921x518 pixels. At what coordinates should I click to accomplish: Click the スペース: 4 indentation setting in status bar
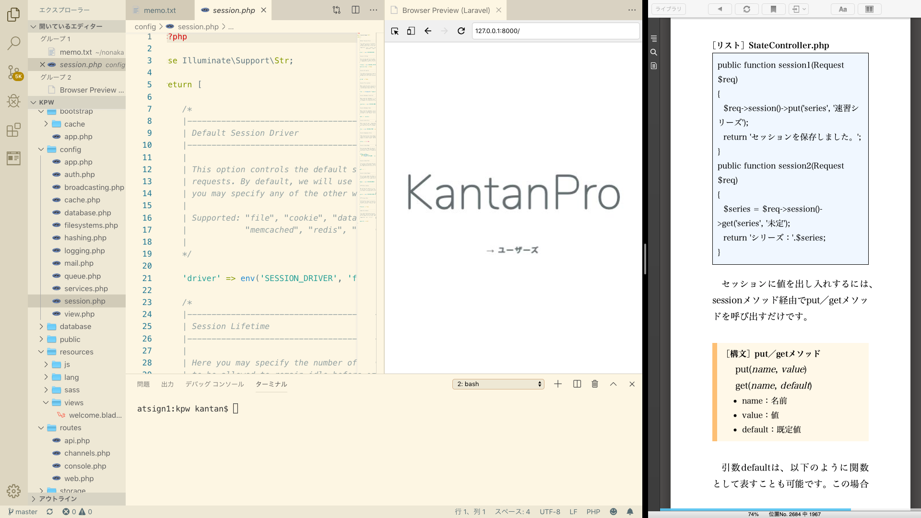512,512
